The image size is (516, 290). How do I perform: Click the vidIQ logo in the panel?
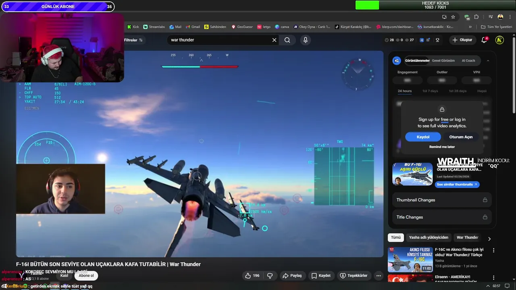coord(397,60)
